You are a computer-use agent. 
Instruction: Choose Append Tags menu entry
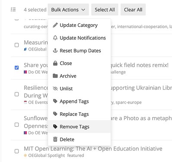(79, 101)
